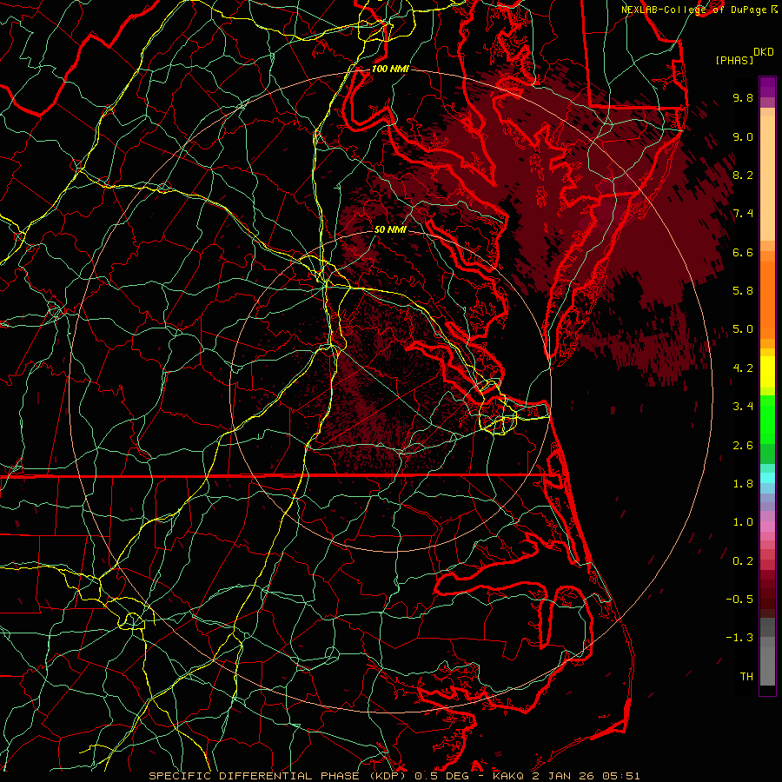Click the pink segment of the color bar

coord(767,527)
